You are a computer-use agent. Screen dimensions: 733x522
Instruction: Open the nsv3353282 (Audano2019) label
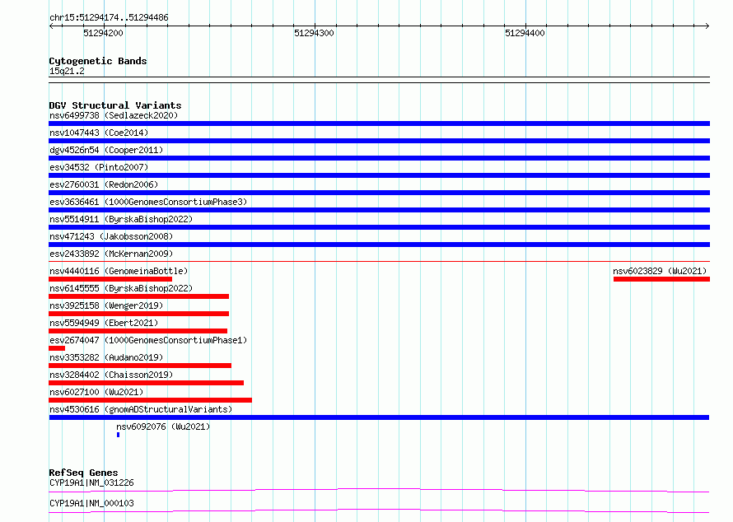(x=106, y=357)
